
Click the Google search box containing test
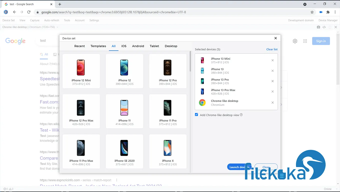click(x=47, y=40)
